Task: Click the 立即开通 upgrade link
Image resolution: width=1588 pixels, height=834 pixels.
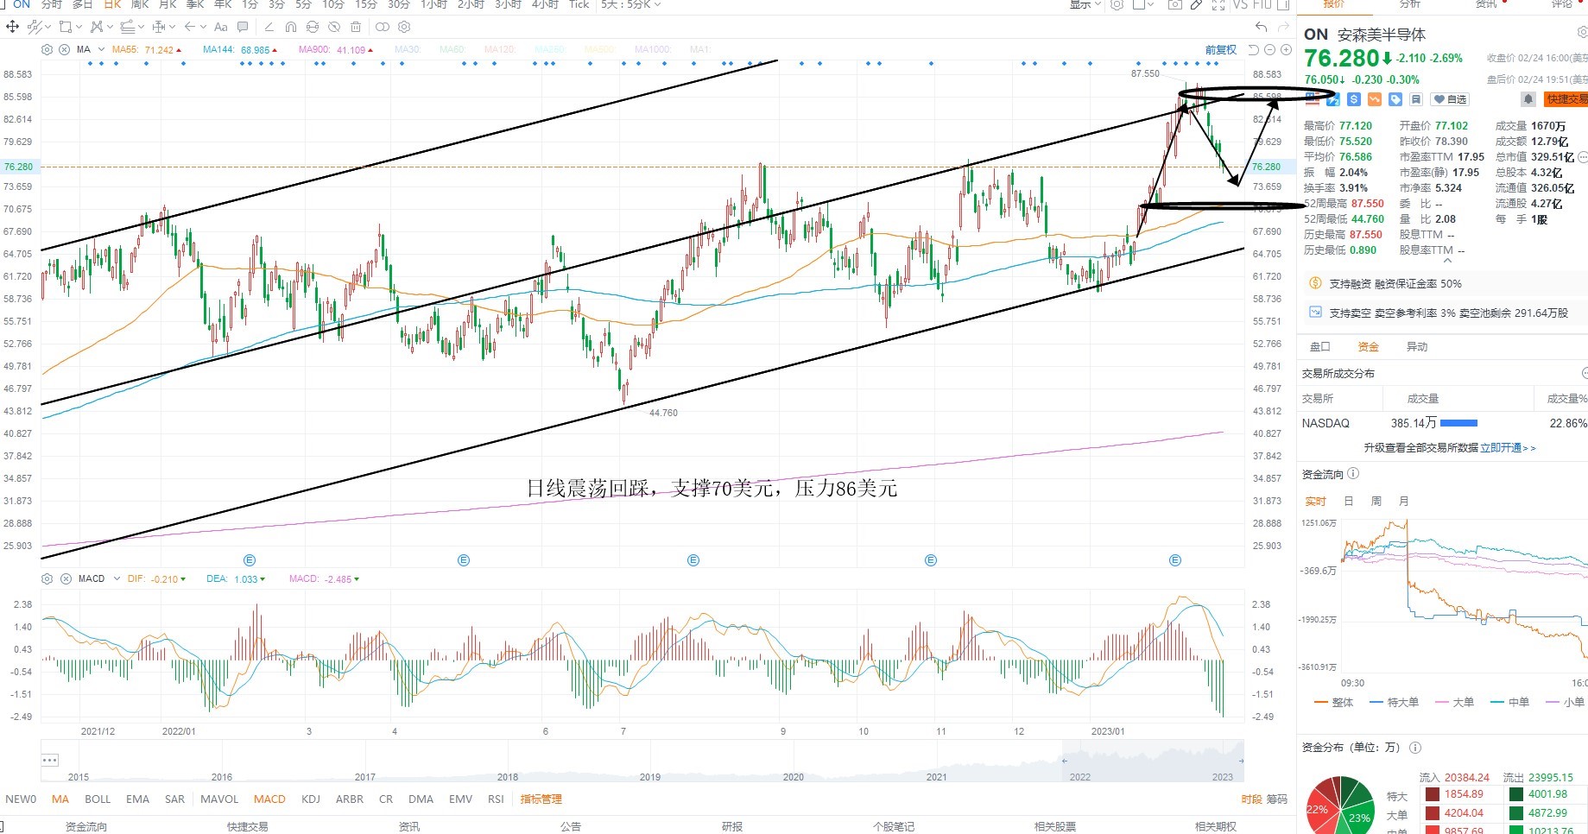Action: [1508, 448]
